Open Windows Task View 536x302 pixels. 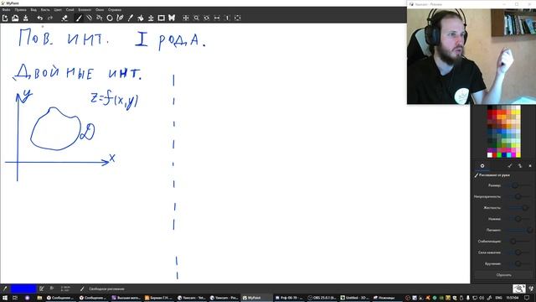(x=15, y=298)
